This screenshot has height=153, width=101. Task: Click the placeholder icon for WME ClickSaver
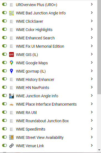(11, 21)
